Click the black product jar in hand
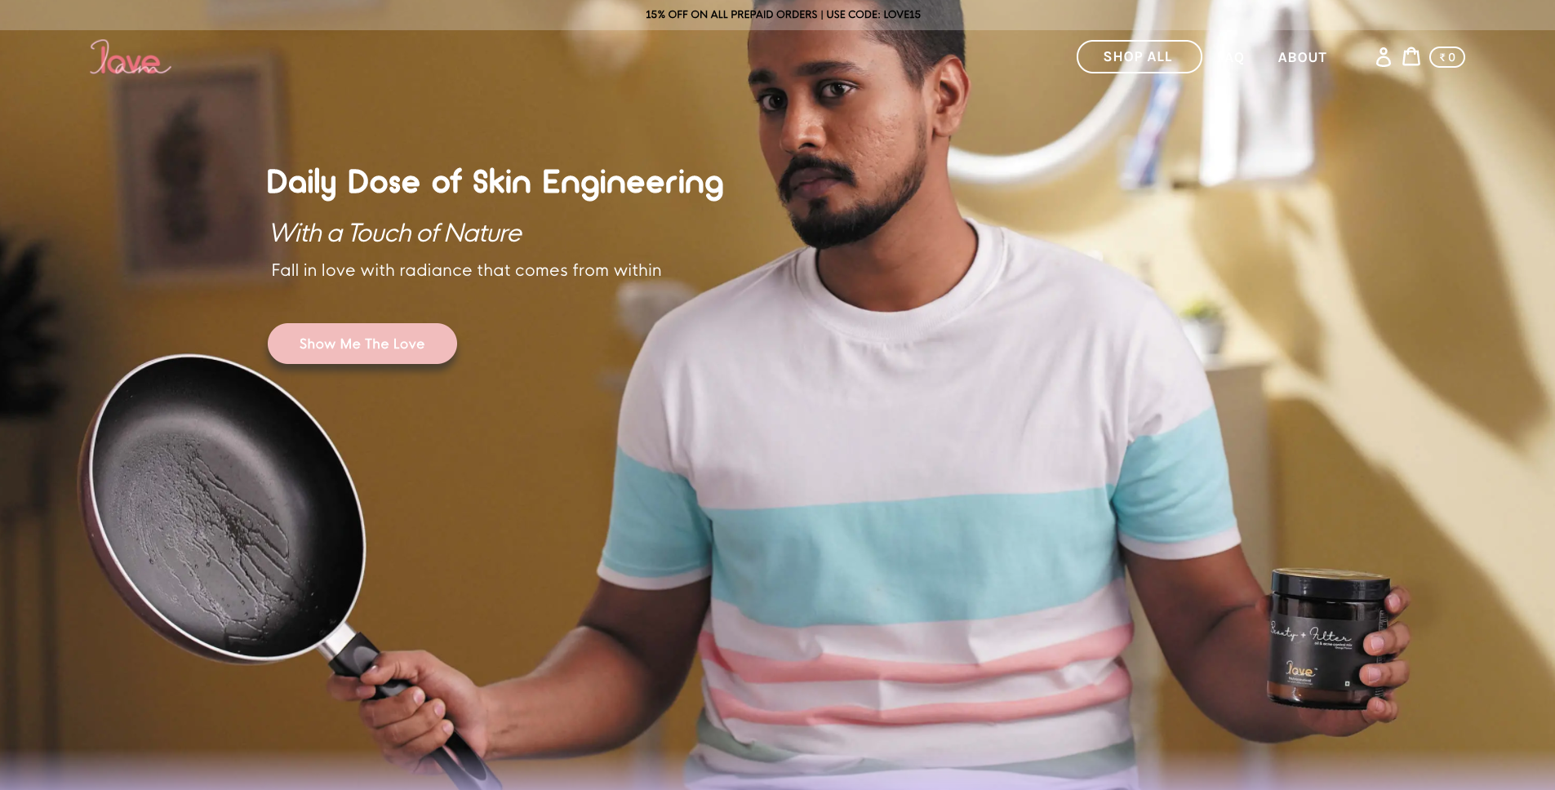The height and width of the screenshot is (790, 1555). tap(1329, 637)
